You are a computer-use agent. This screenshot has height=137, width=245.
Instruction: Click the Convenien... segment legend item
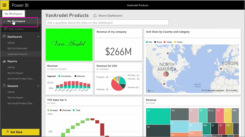coord(65,76)
